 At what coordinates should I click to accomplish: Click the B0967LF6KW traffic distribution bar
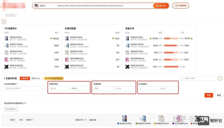click(171, 45)
